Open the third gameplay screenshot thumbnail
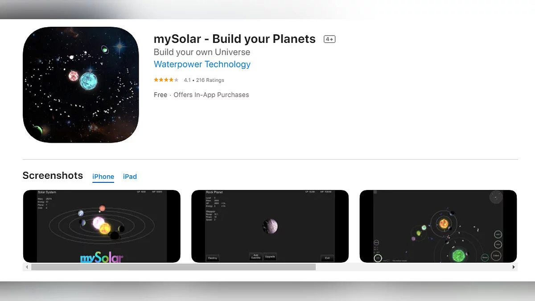Screen dimensions: 535x301 pos(438,226)
